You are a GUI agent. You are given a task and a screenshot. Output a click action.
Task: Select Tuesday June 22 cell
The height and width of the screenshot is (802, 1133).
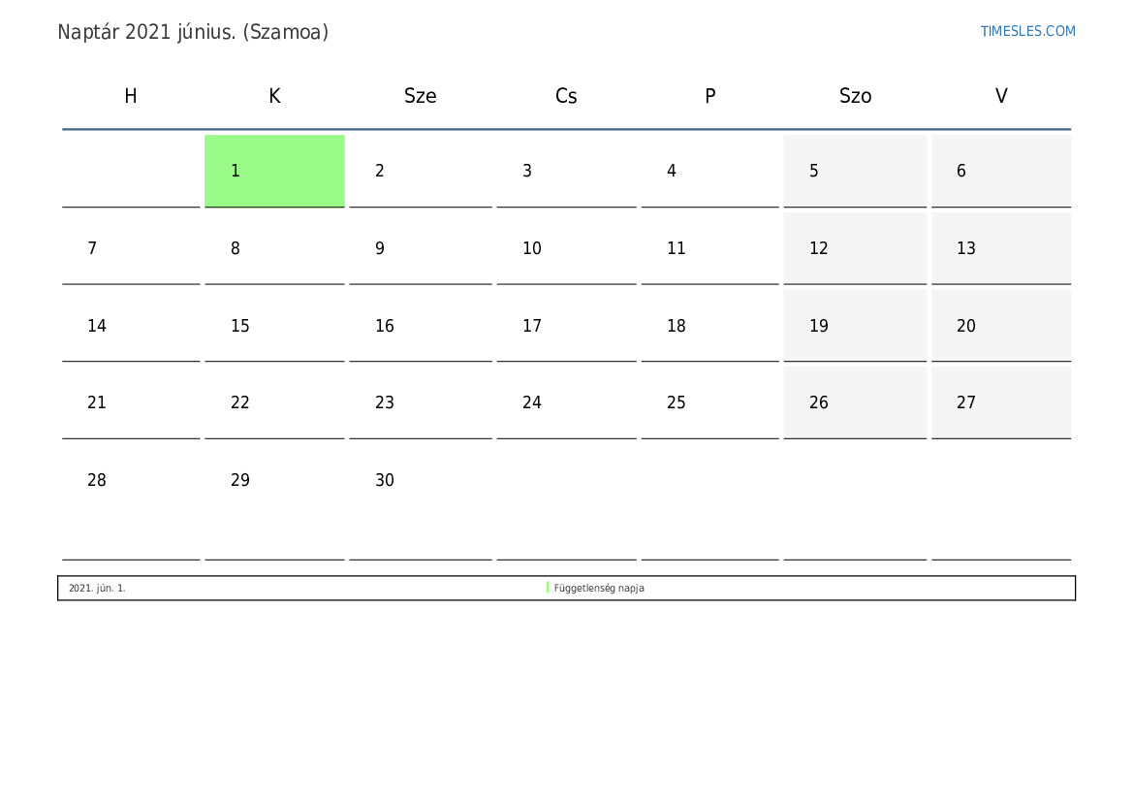pos(274,402)
